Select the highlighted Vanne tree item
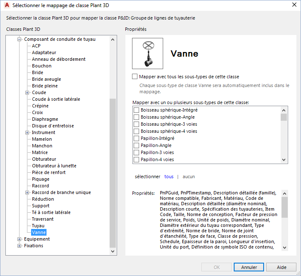This screenshot has height=276, width=301. pos(39,232)
